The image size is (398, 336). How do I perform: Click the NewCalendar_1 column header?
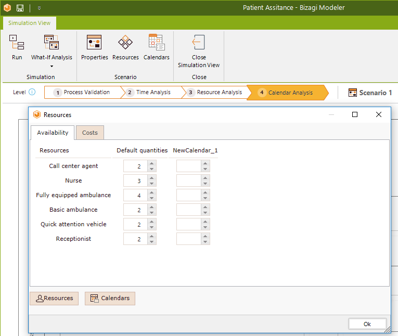click(195, 150)
